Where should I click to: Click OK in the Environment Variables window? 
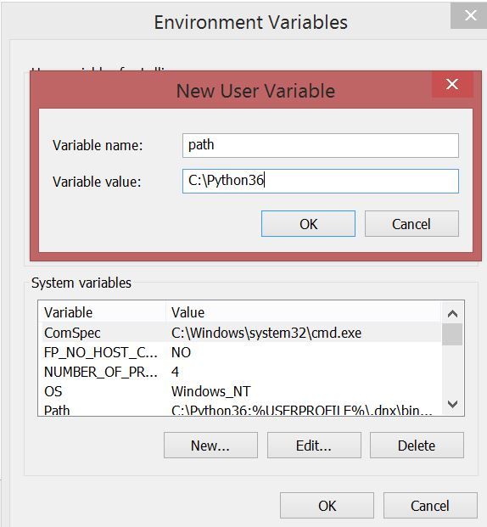[x=327, y=506]
